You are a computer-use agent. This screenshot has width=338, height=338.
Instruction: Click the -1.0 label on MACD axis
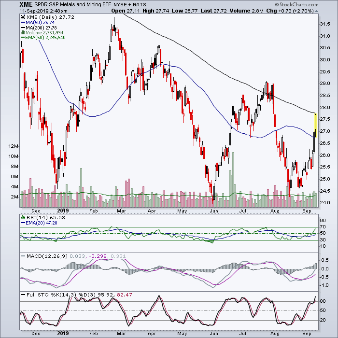click(x=324, y=285)
